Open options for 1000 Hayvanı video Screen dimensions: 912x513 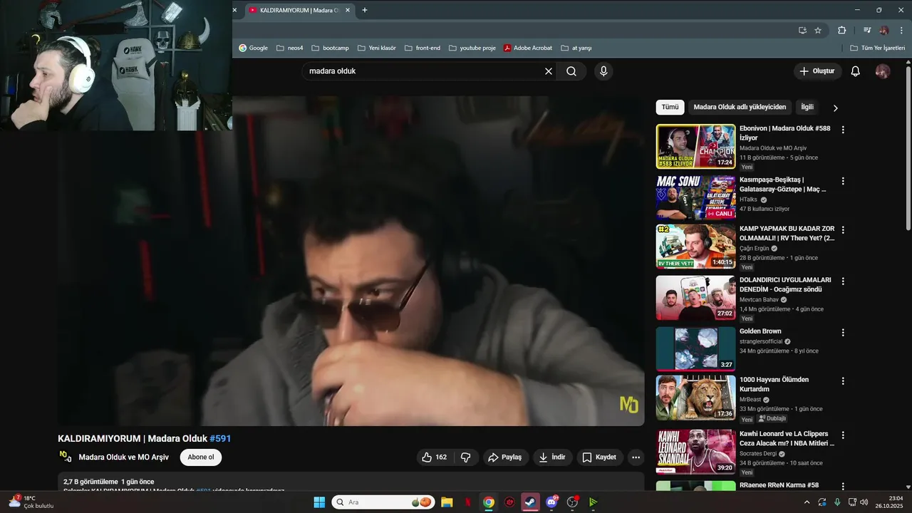(843, 381)
